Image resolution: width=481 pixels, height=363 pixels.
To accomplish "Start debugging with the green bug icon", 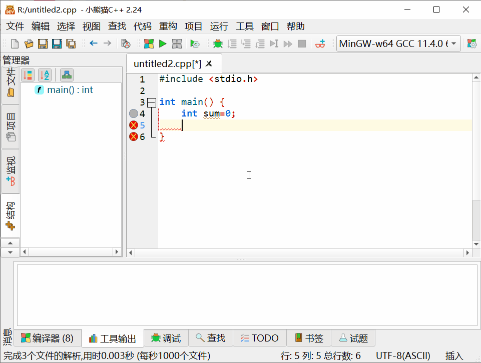I will tap(218, 44).
